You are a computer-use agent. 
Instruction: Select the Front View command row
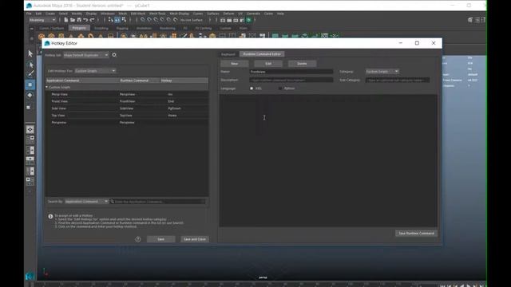tap(127, 101)
